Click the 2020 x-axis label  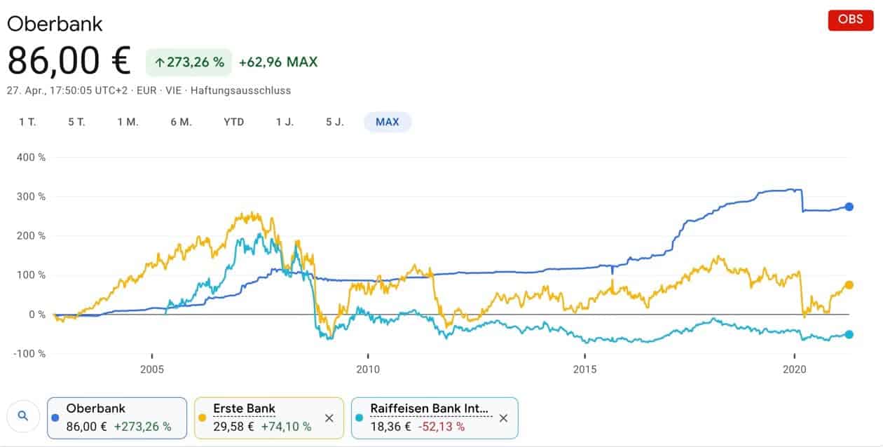pyautogui.click(x=795, y=369)
